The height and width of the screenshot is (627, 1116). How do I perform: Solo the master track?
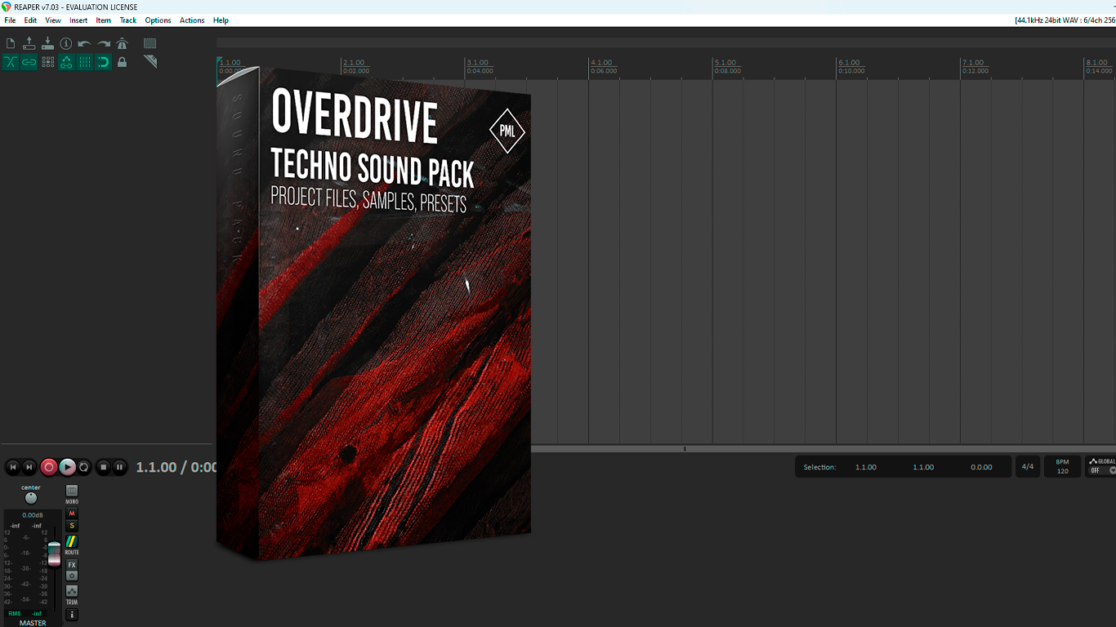pyautogui.click(x=72, y=526)
